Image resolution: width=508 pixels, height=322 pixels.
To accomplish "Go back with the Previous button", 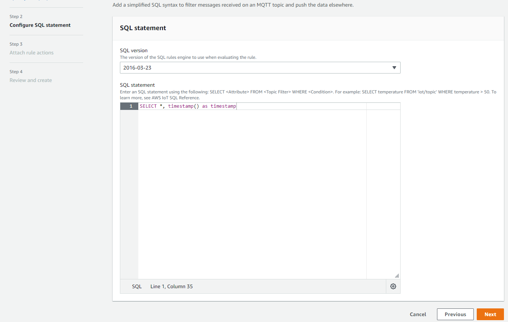I will [455, 314].
